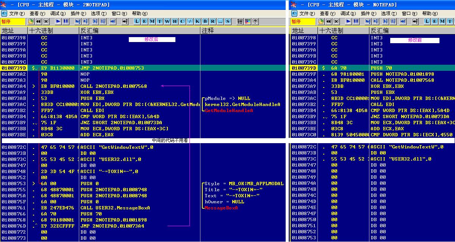This screenshot has width=455, height=242.
Task: Open a file in the NOTEPAD window toolbar
Action: coord(321,22)
